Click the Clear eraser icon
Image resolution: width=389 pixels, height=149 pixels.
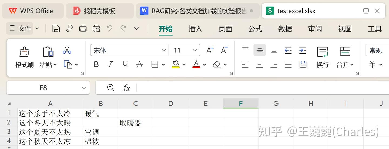pos(217,64)
